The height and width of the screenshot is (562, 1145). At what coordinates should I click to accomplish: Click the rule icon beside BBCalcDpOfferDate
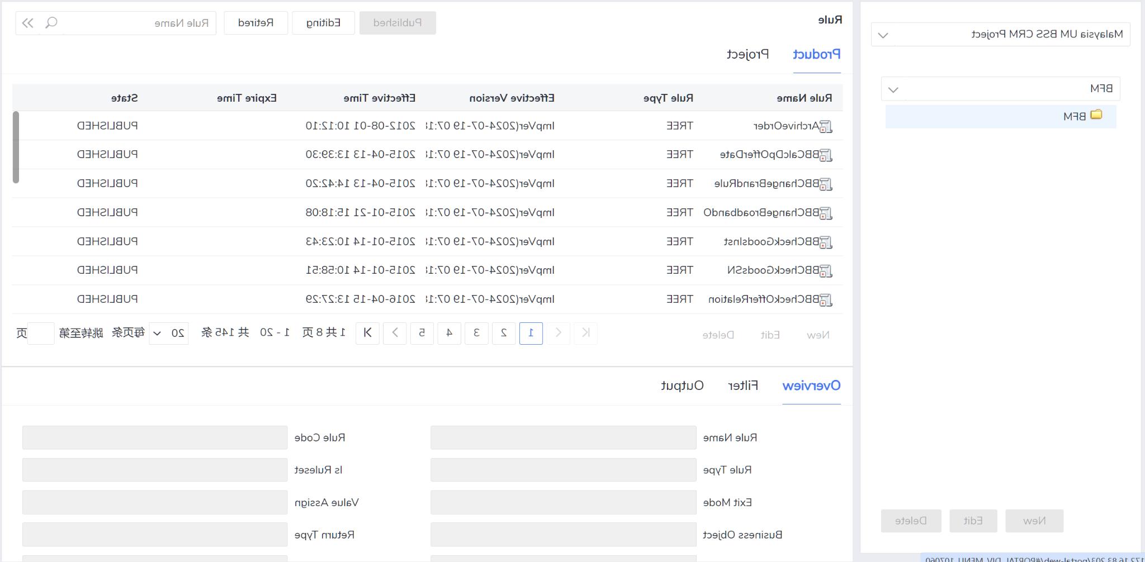pos(826,155)
